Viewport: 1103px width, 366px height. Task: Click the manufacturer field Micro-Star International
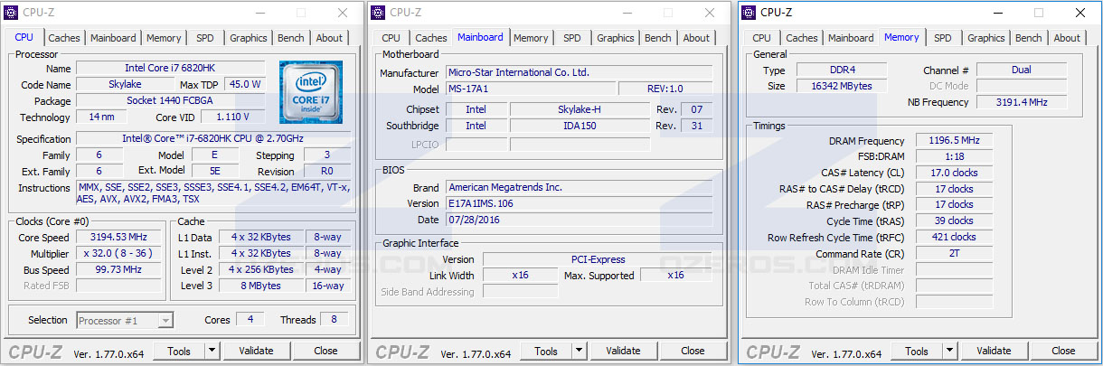(x=580, y=72)
